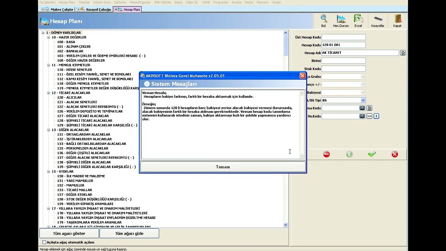Click lookup icon in the Kodu field above Hs.Kodu

(362, 108)
